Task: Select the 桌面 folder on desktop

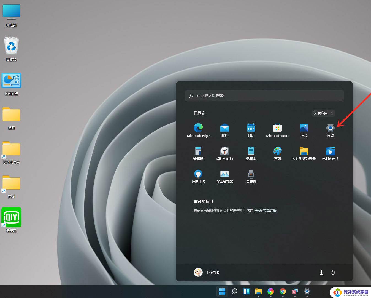Action: 11,118
